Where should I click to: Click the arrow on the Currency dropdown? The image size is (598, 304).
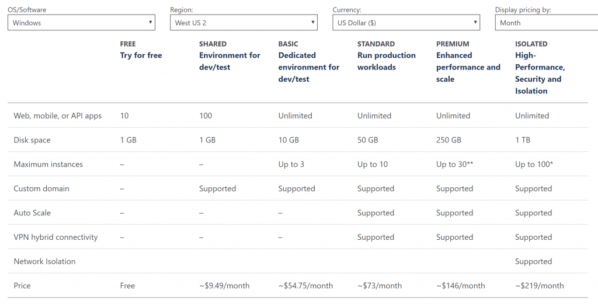click(475, 22)
